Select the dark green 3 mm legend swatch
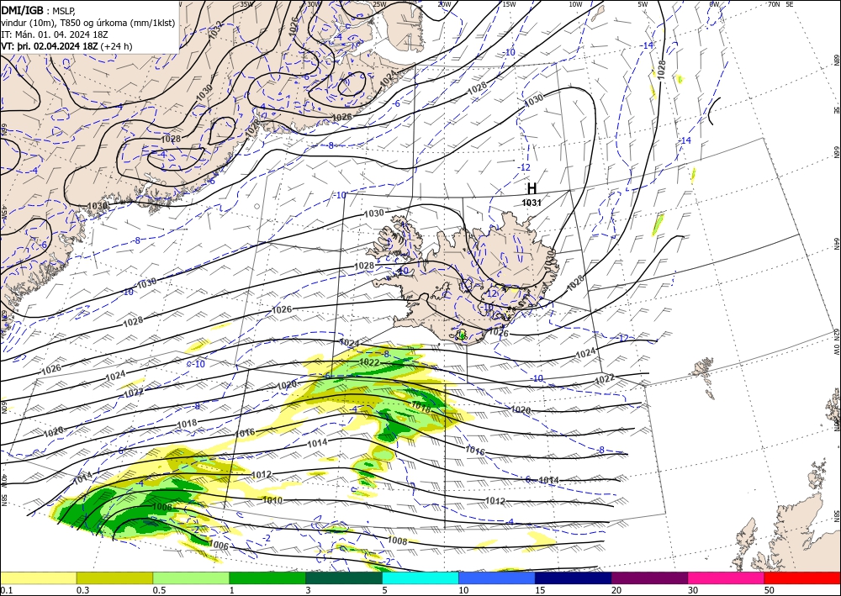 tap(344, 578)
